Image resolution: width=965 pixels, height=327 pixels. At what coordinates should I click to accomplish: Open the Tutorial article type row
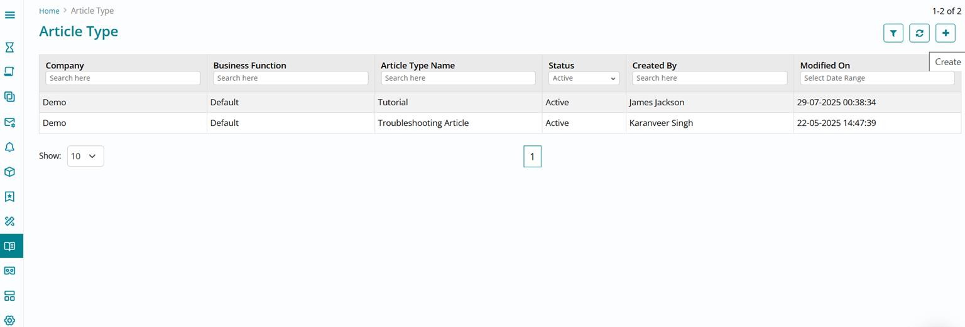393,102
